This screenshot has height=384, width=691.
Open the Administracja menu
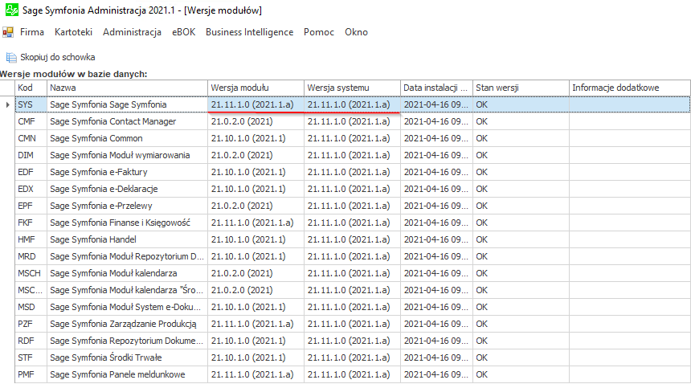click(133, 32)
